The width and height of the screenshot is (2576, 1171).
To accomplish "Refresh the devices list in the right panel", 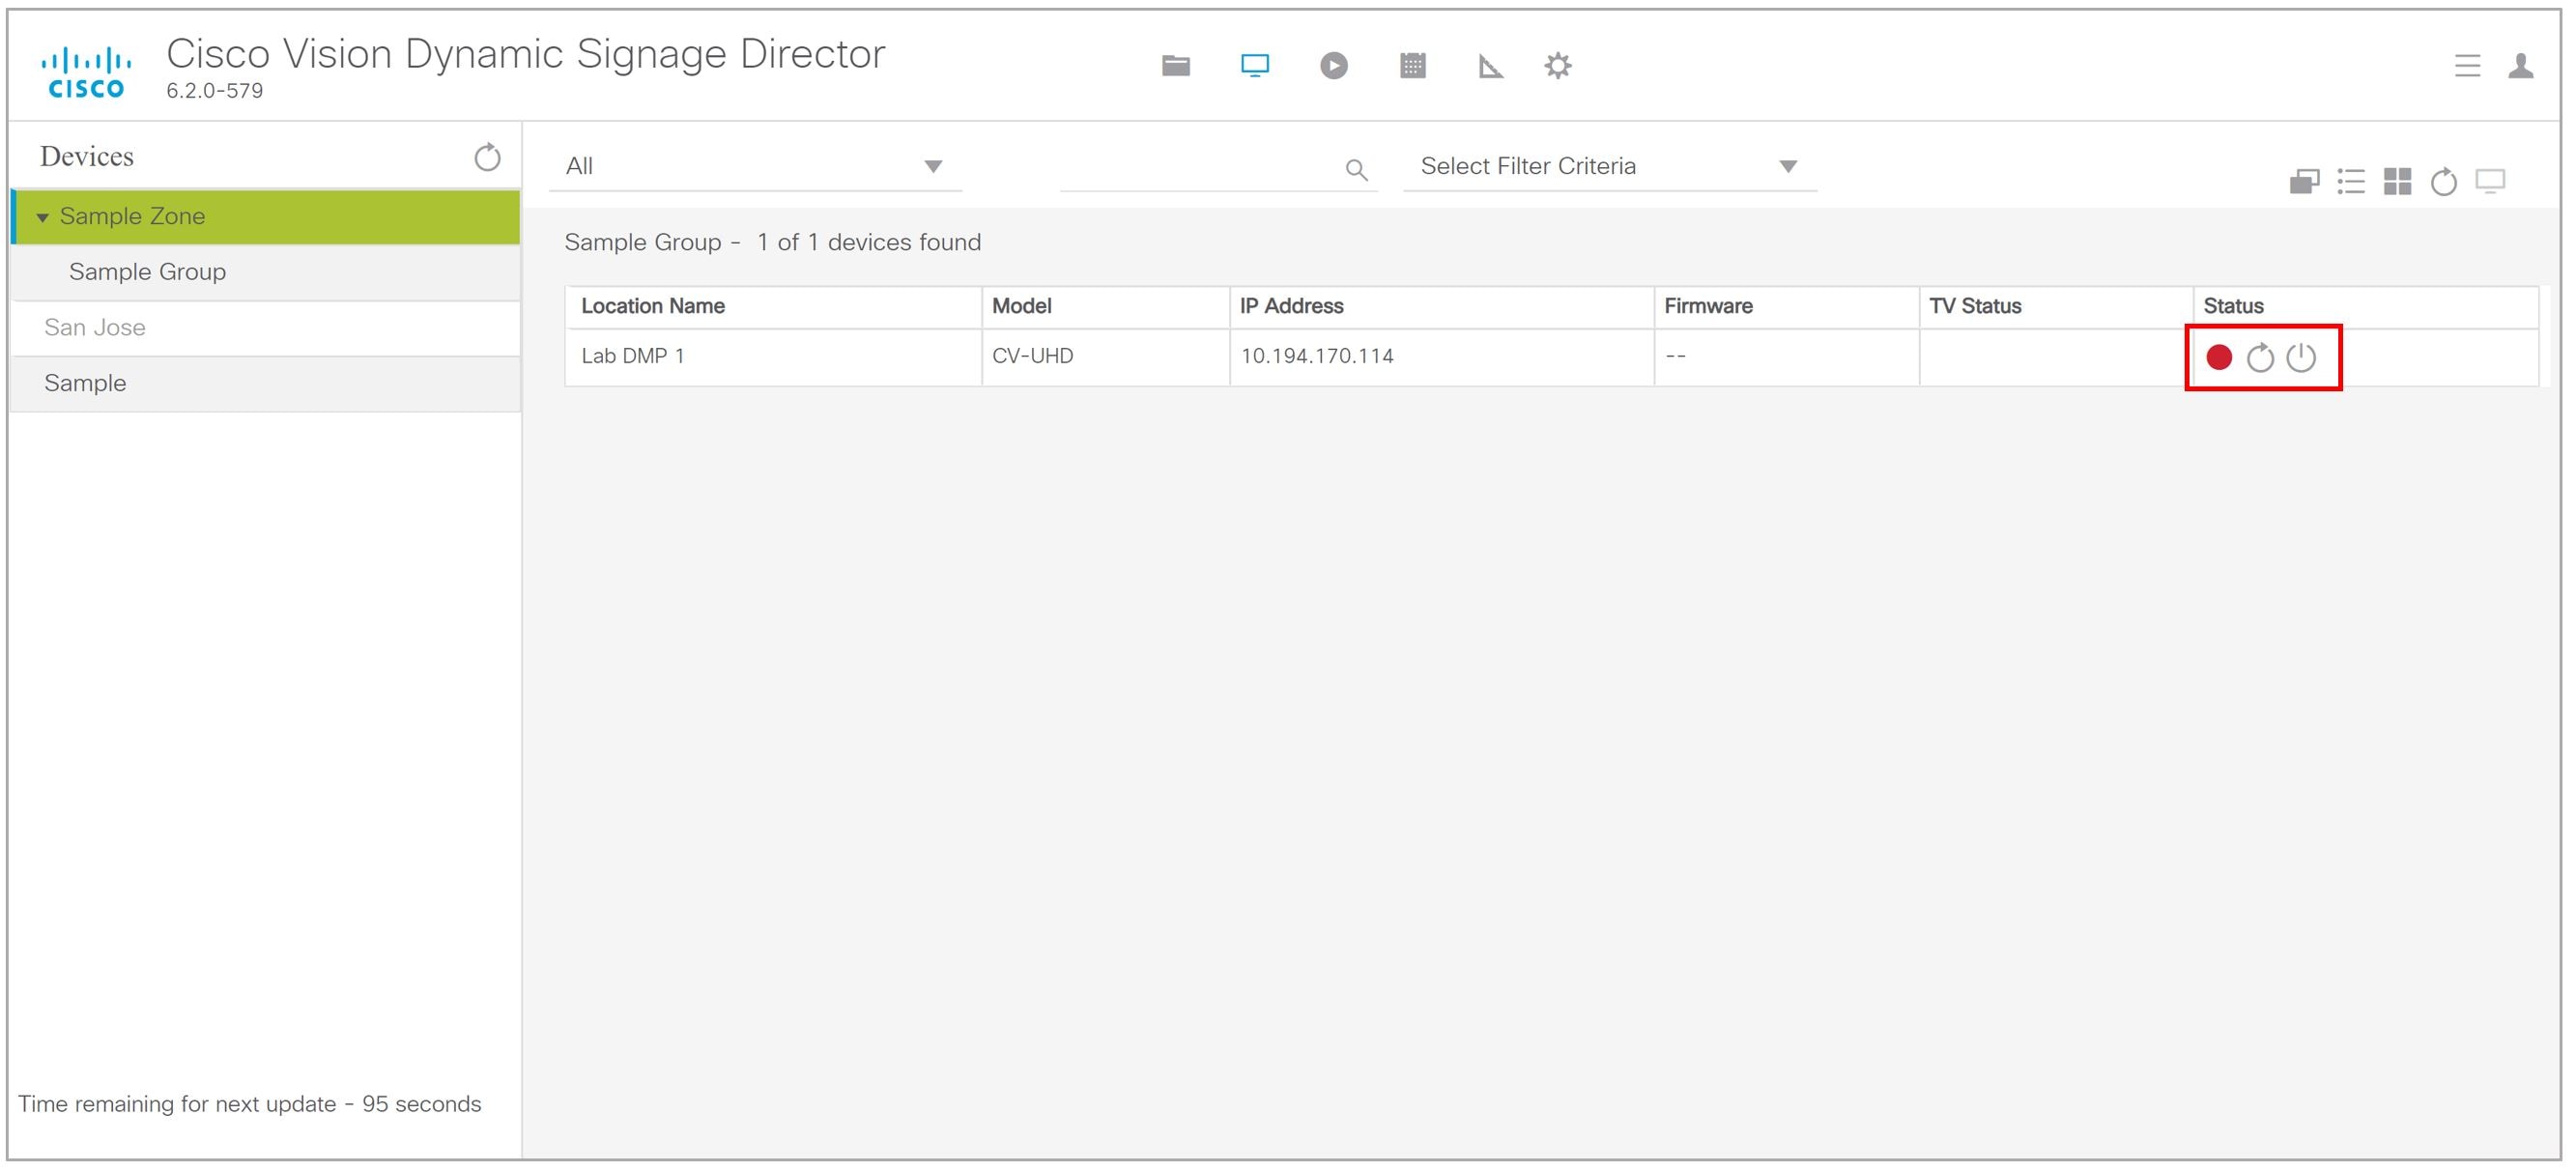I will (x=2443, y=182).
